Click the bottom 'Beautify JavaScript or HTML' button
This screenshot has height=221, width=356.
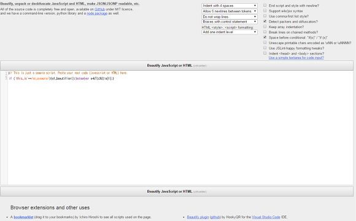(x=177, y=192)
